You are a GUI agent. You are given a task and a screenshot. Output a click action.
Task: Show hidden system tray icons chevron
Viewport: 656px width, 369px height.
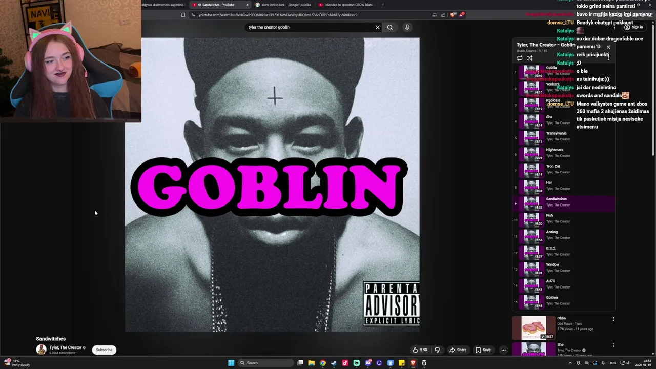click(x=570, y=363)
